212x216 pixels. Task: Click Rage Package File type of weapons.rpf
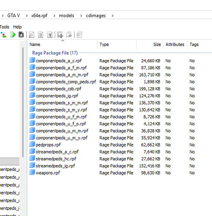[x=116, y=173]
